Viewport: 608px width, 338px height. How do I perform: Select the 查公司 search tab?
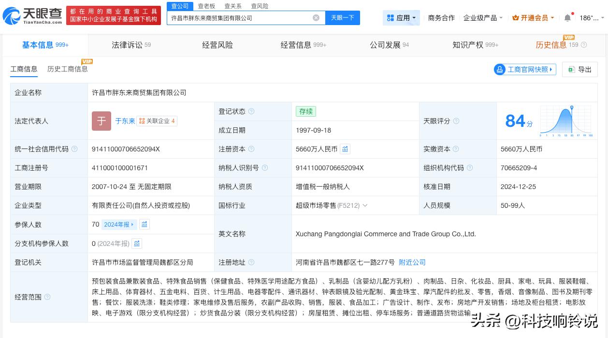180,6
